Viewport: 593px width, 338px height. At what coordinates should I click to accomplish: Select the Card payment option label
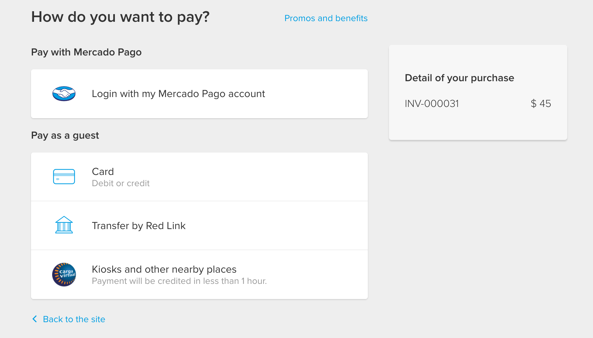click(103, 172)
